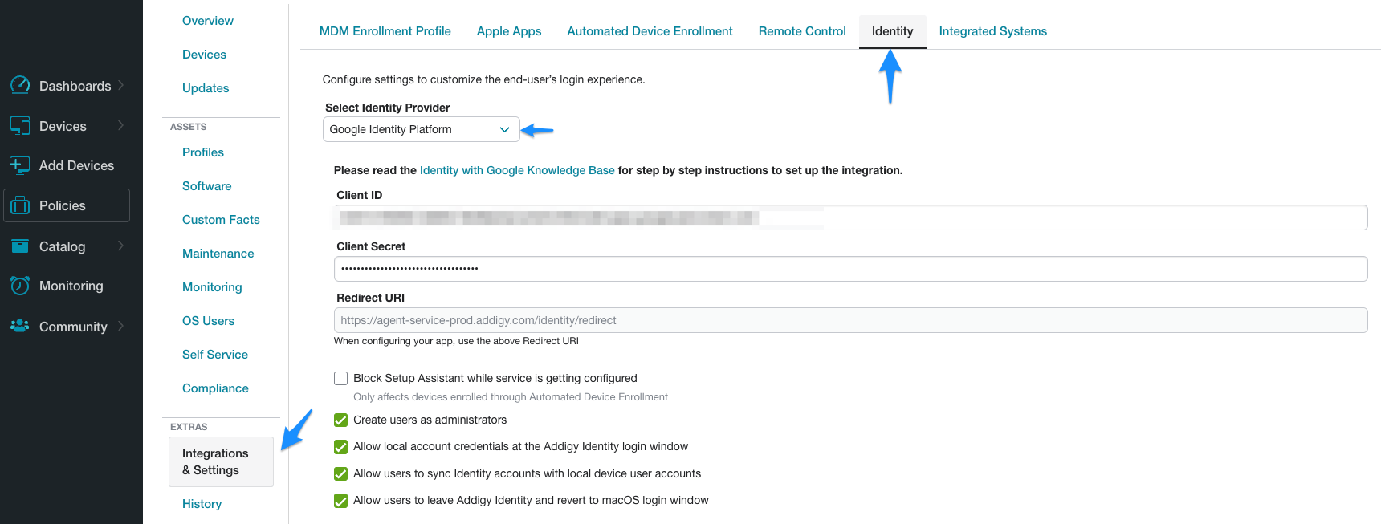Open Custom Facts section
The width and height of the screenshot is (1381, 524).
[221, 220]
